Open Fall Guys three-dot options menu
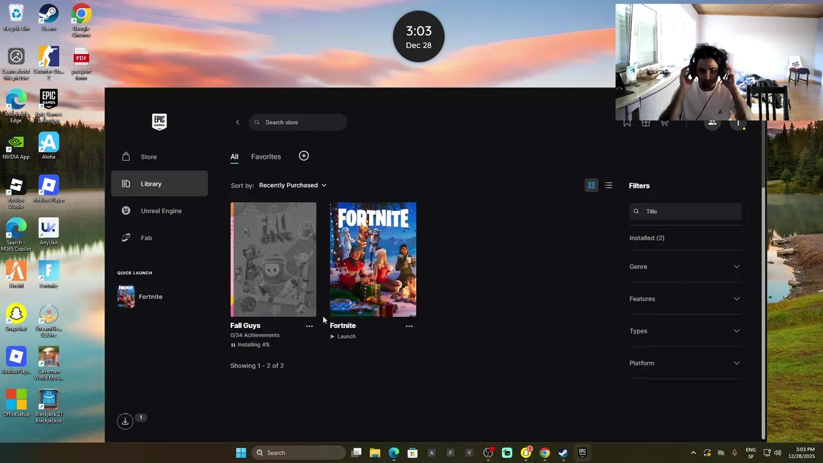 point(309,326)
